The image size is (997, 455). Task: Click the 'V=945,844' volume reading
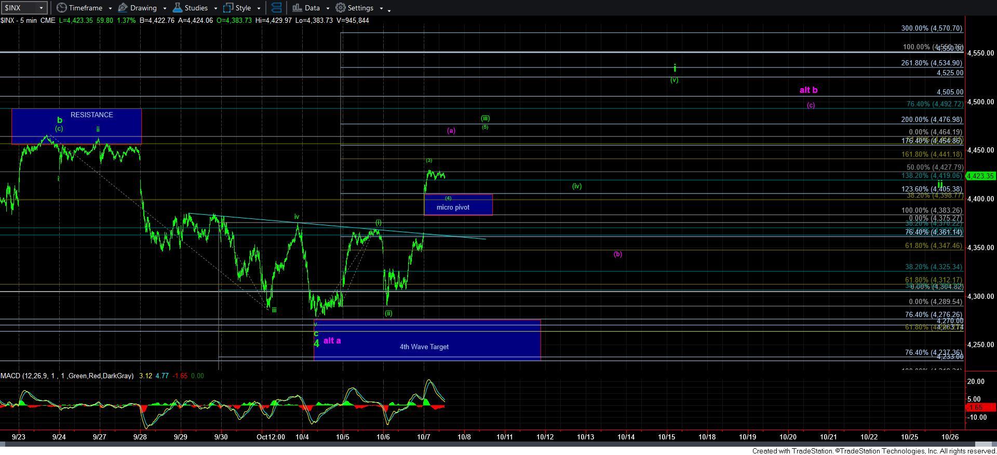pyautogui.click(x=353, y=20)
